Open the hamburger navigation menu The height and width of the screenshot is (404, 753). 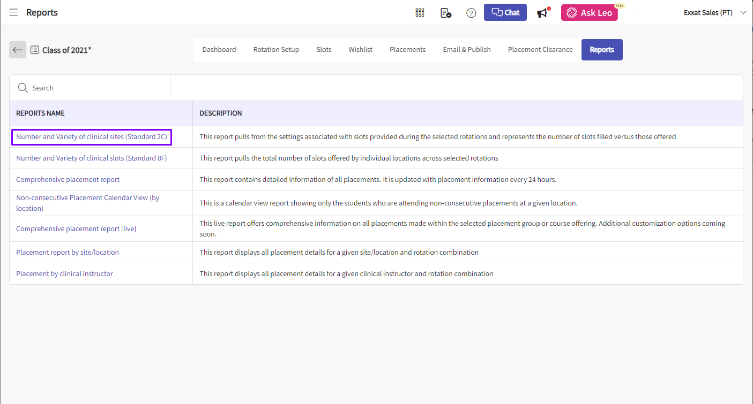tap(13, 12)
